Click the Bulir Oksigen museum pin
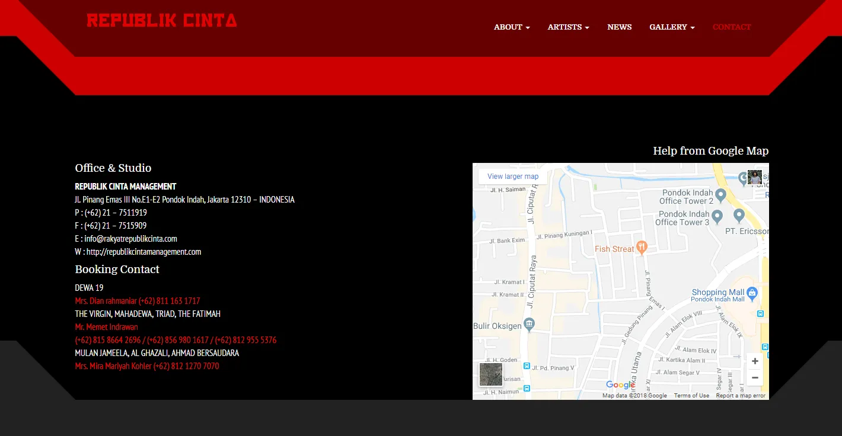The image size is (842, 436). 529,324
